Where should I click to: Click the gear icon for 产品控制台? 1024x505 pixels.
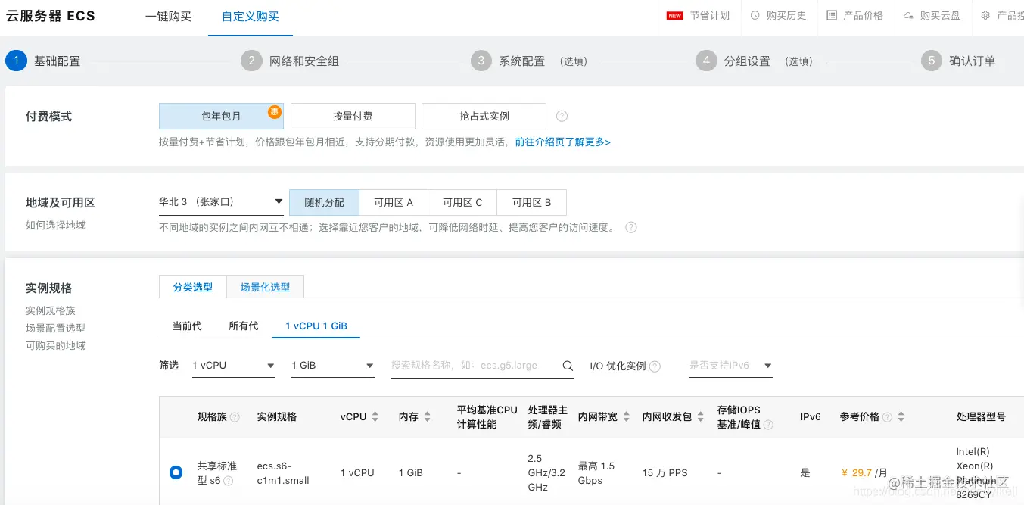[x=985, y=15]
